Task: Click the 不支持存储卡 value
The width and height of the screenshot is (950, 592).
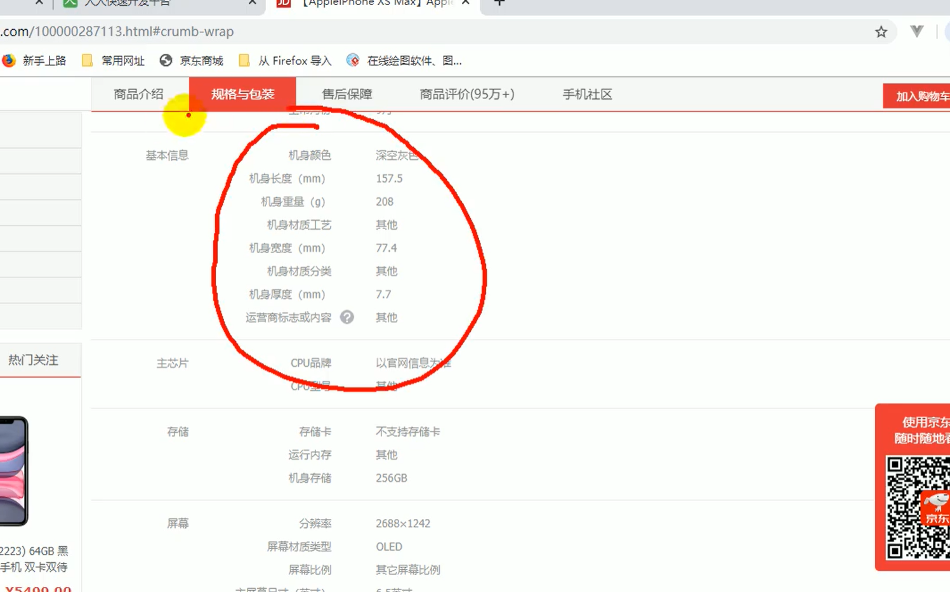Action: click(408, 431)
